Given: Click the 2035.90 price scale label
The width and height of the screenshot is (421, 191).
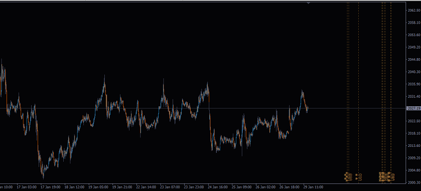Looking at the screenshot, I should tap(414, 84).
